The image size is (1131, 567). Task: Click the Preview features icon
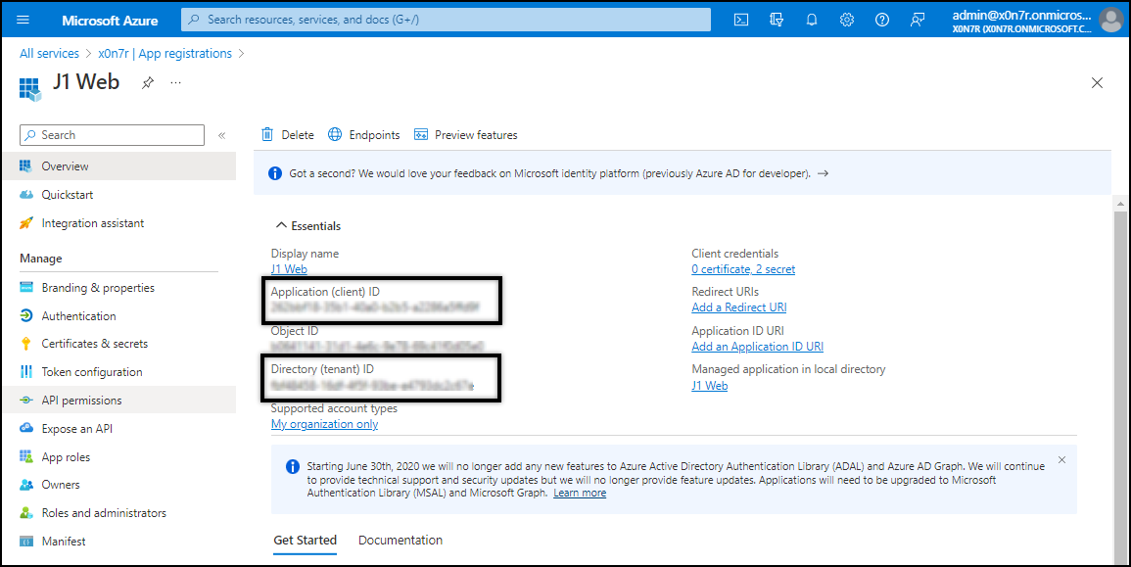420,134
